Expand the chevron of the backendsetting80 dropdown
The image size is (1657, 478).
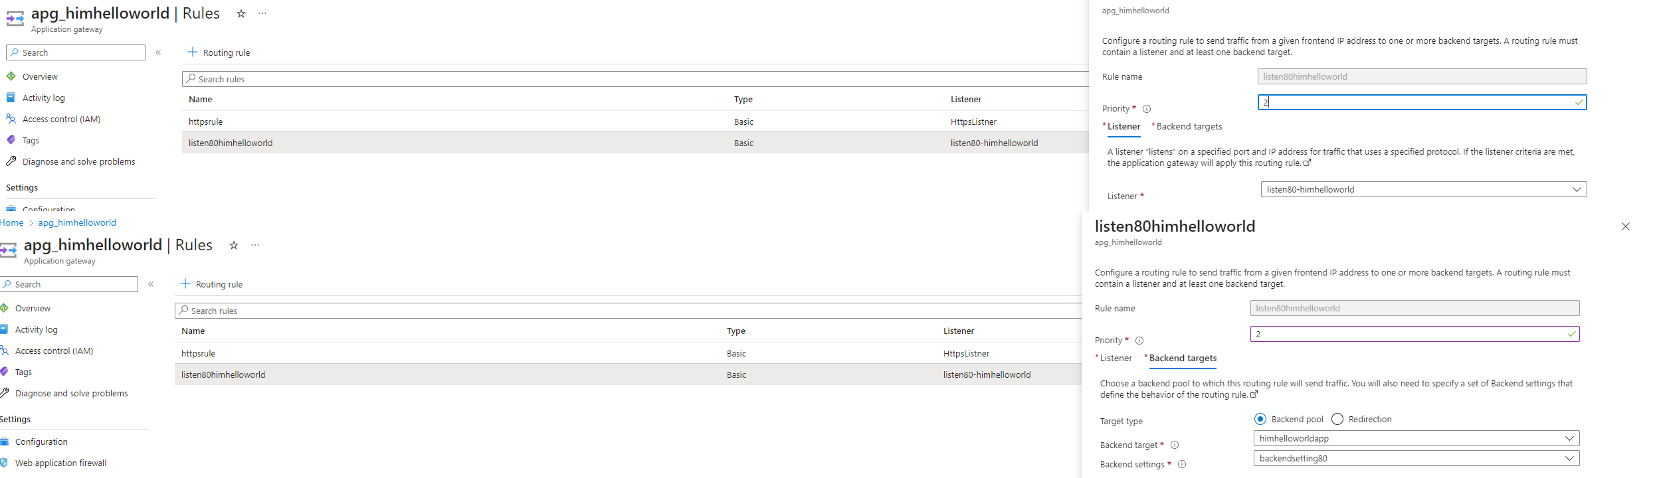point(1569,458)
